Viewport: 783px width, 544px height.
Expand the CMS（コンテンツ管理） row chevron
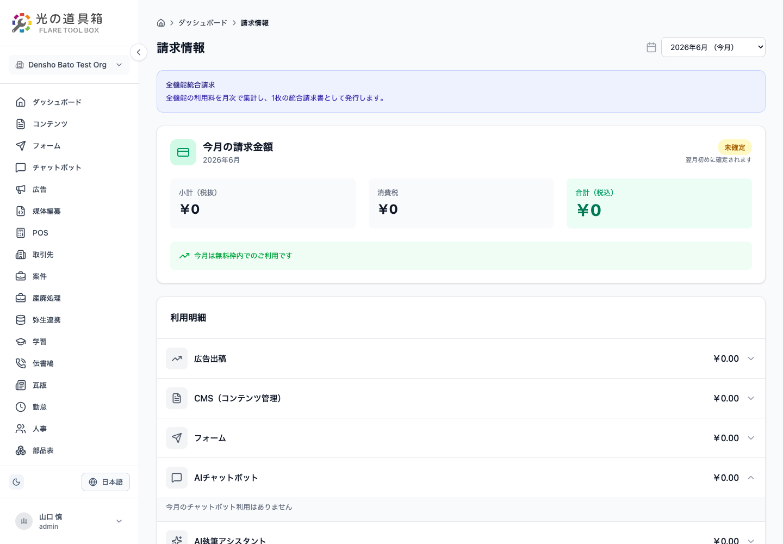pos(751,398)
